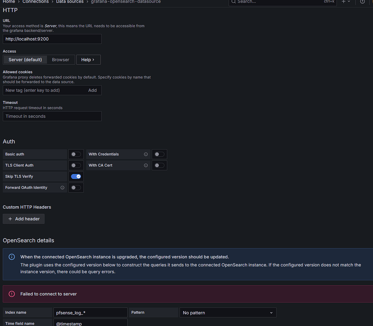
Task: Select the Browser access tab
Action: (x=60, y=59)
